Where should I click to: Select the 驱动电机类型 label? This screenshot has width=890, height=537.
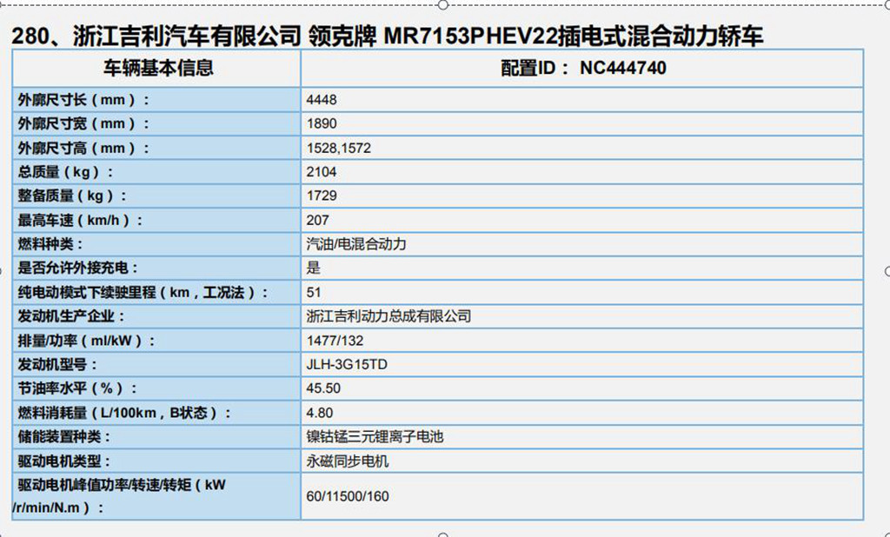point(63,461)
